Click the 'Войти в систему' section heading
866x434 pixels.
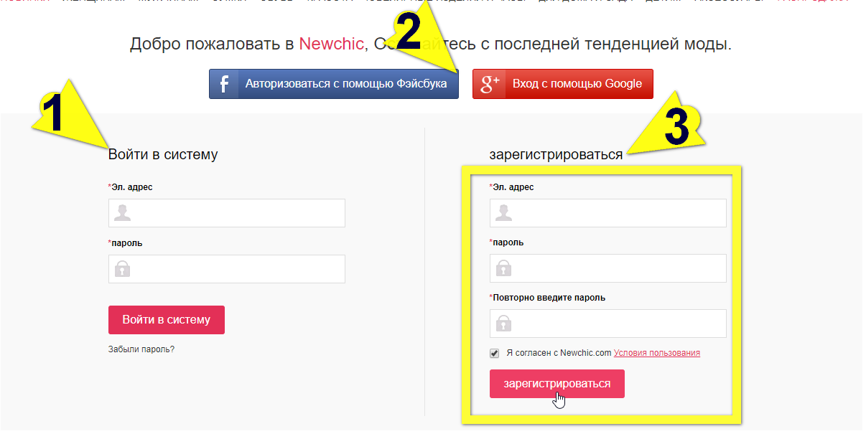point(163,154)
